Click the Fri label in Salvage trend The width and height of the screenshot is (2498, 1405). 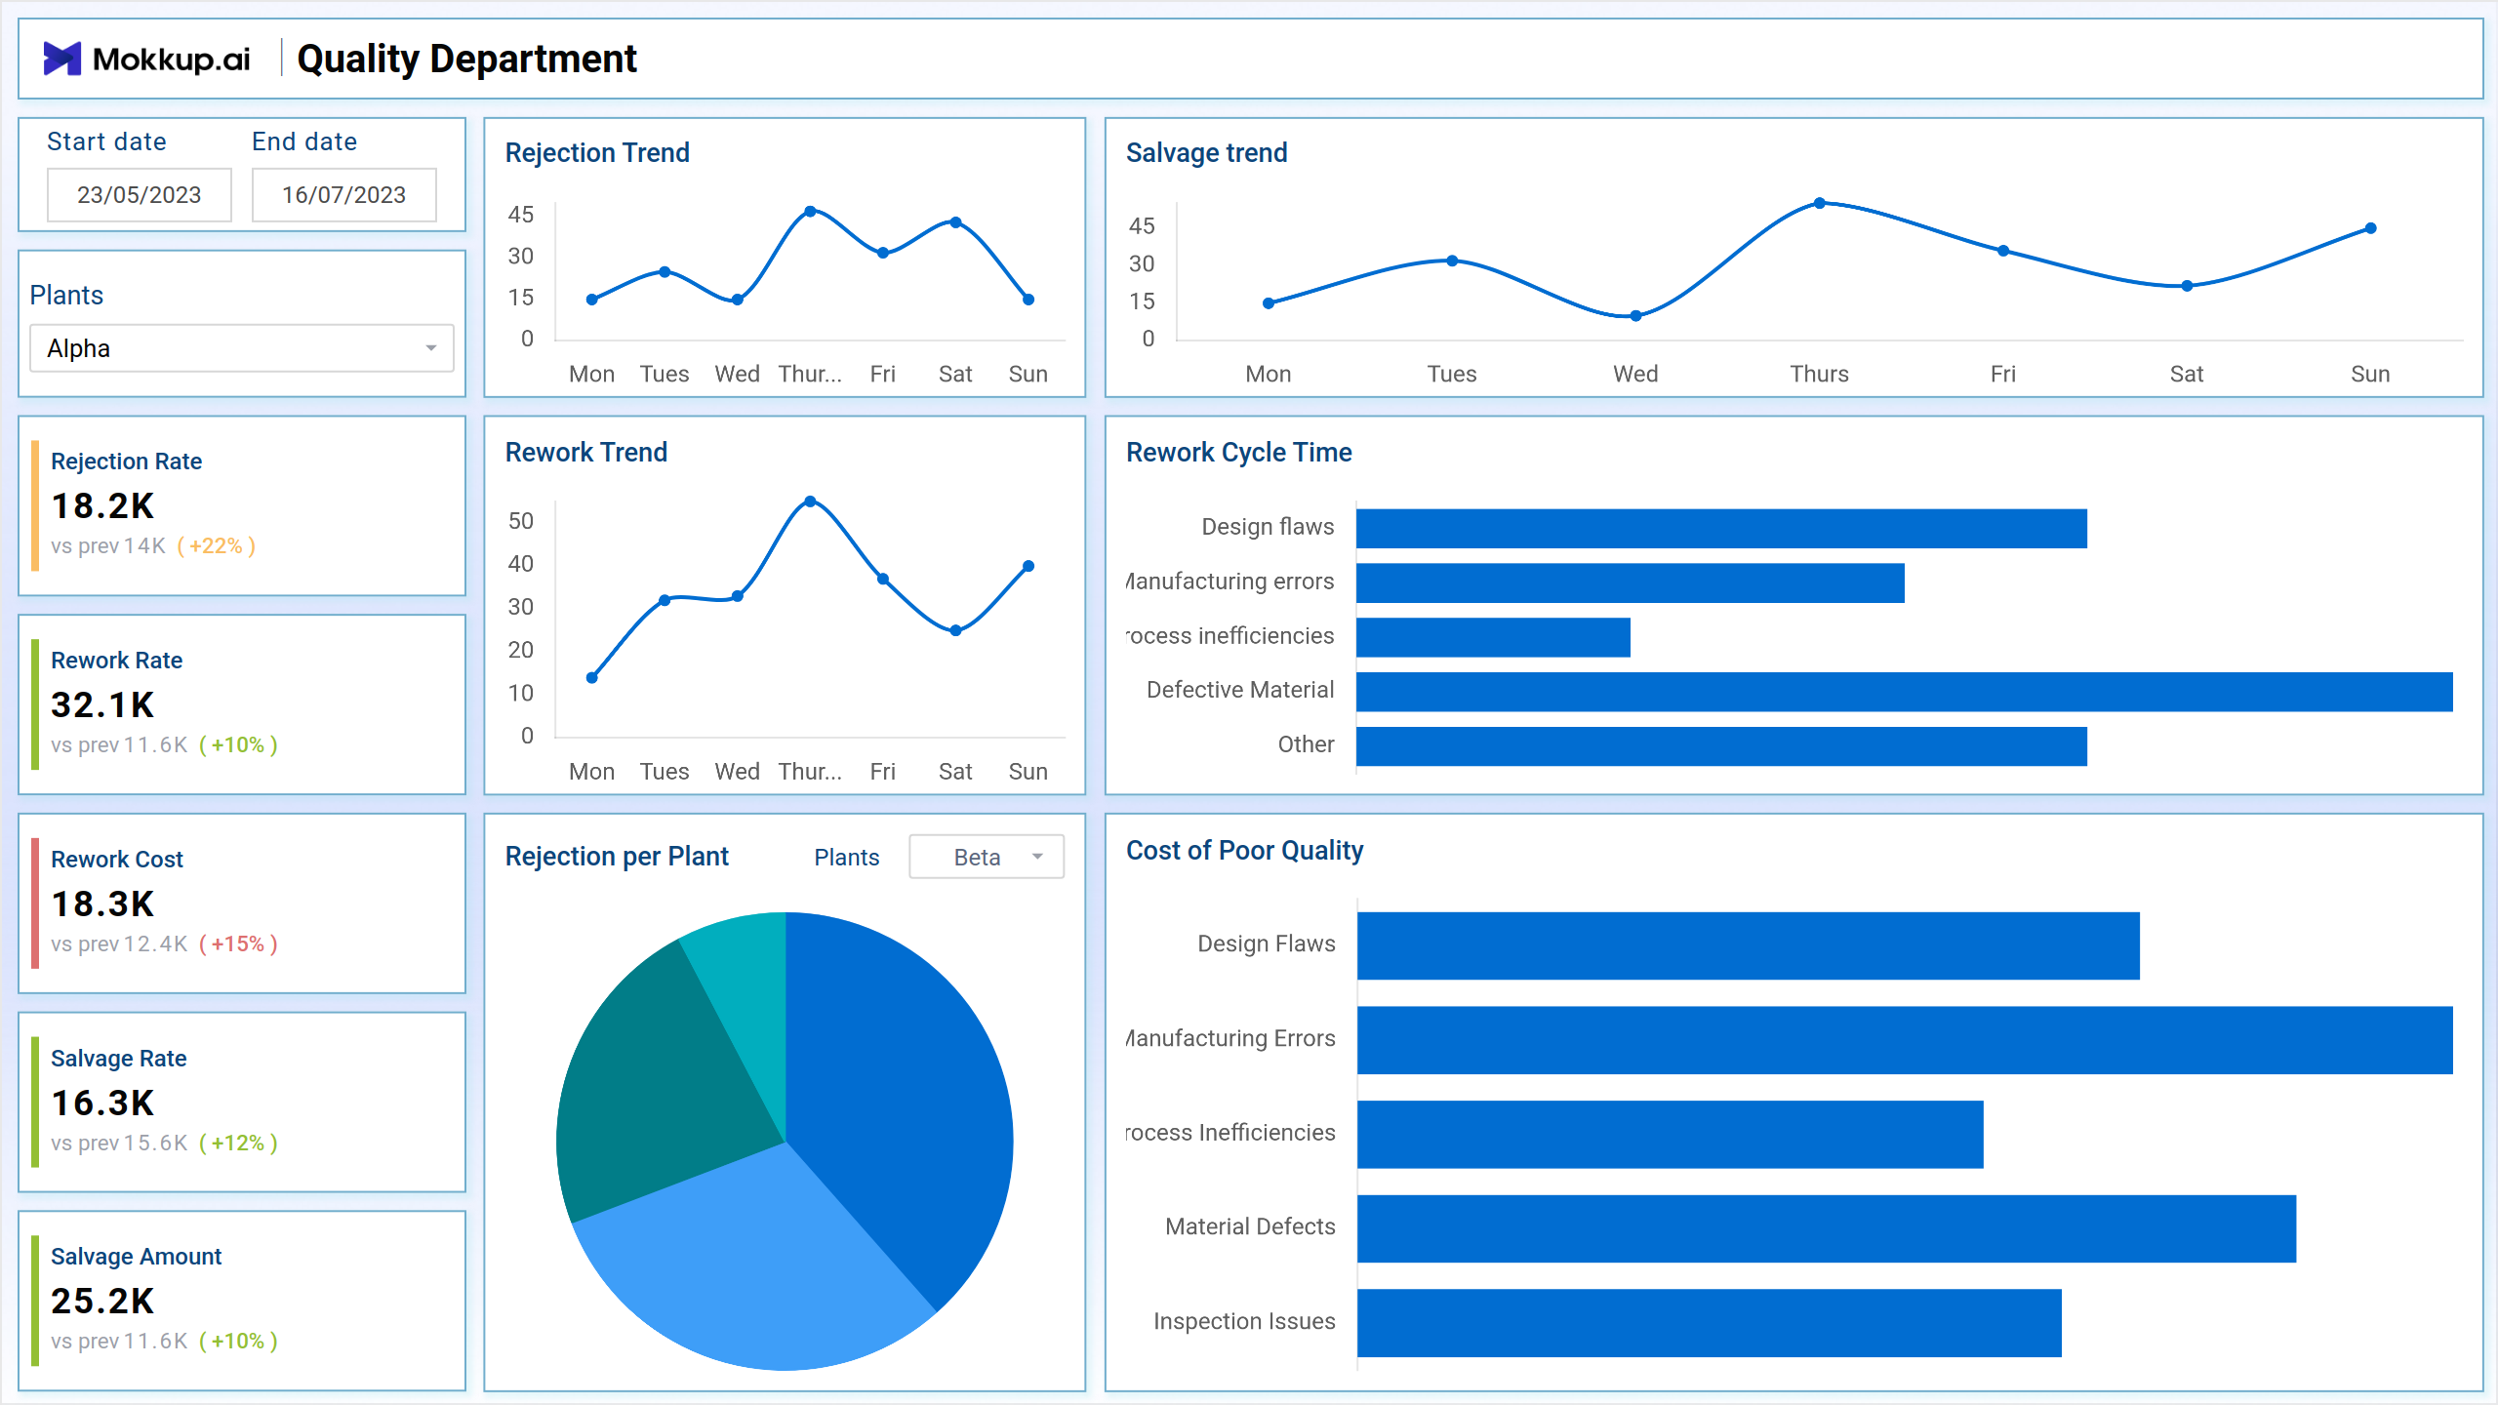[2002, 374]
